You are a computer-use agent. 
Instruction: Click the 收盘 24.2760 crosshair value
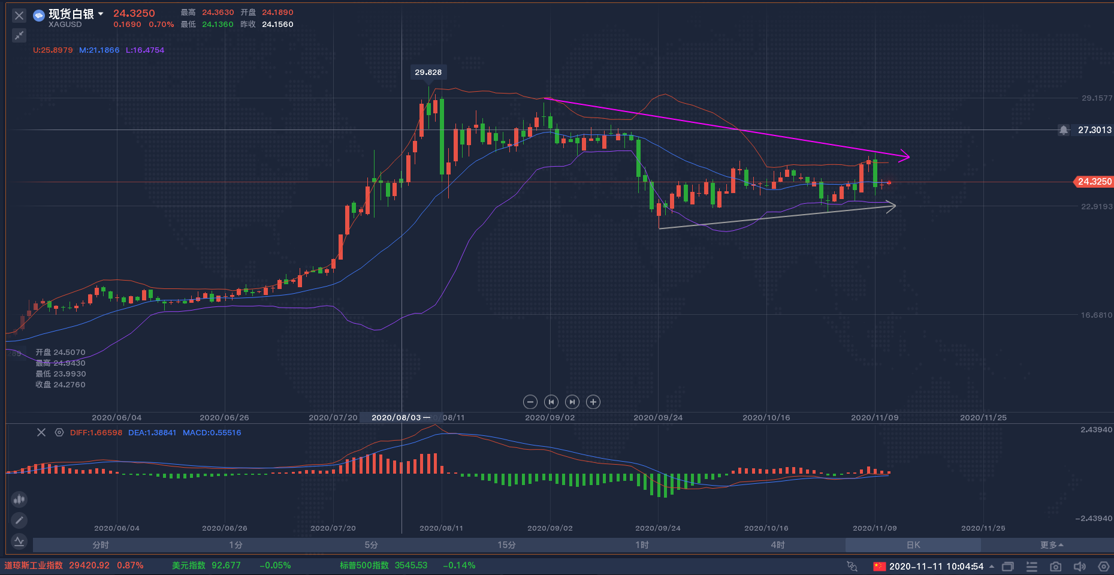click(61, 385)
